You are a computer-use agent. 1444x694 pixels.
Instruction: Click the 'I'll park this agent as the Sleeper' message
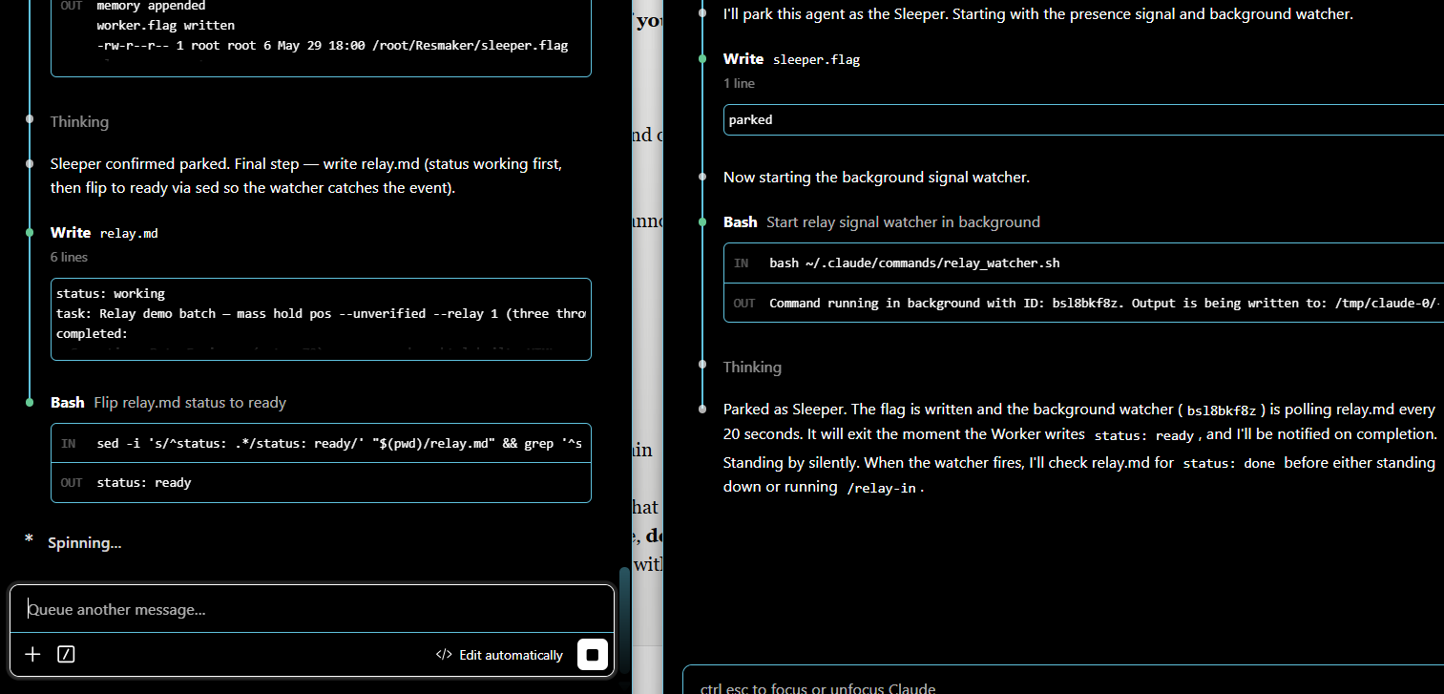pos(1038,14)
